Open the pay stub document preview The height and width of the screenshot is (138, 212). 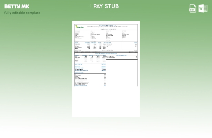click(106, 69)
